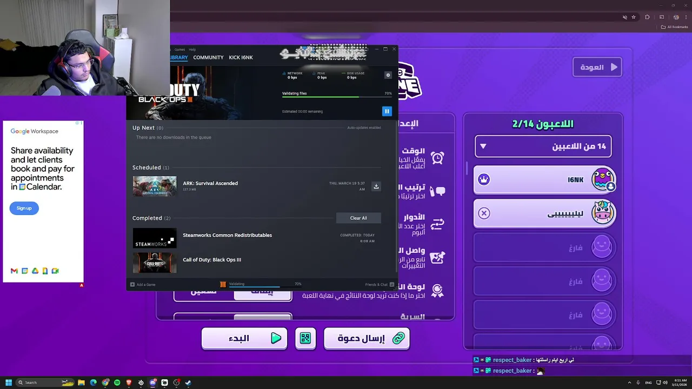Click the Call of Duty: Black Ops III title

point(212,260)
